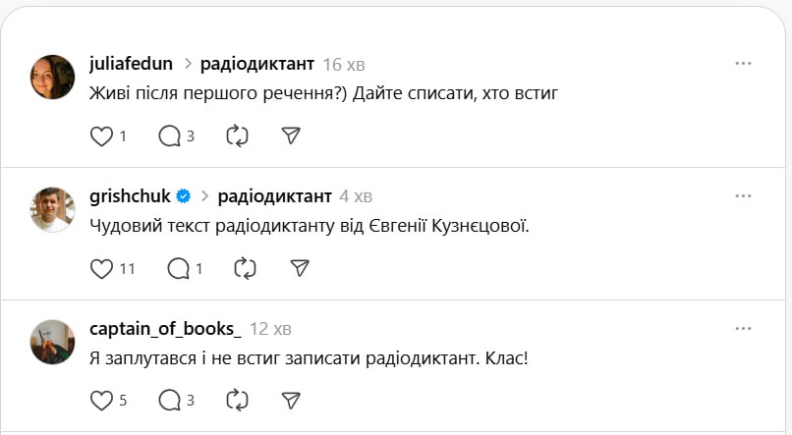Repost captain_of_books_ post
Screen dimensions: 792x435
[237, 400]
